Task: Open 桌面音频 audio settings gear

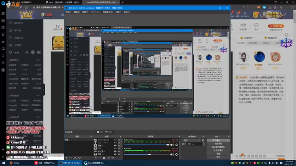Action: tap(176, 154)
